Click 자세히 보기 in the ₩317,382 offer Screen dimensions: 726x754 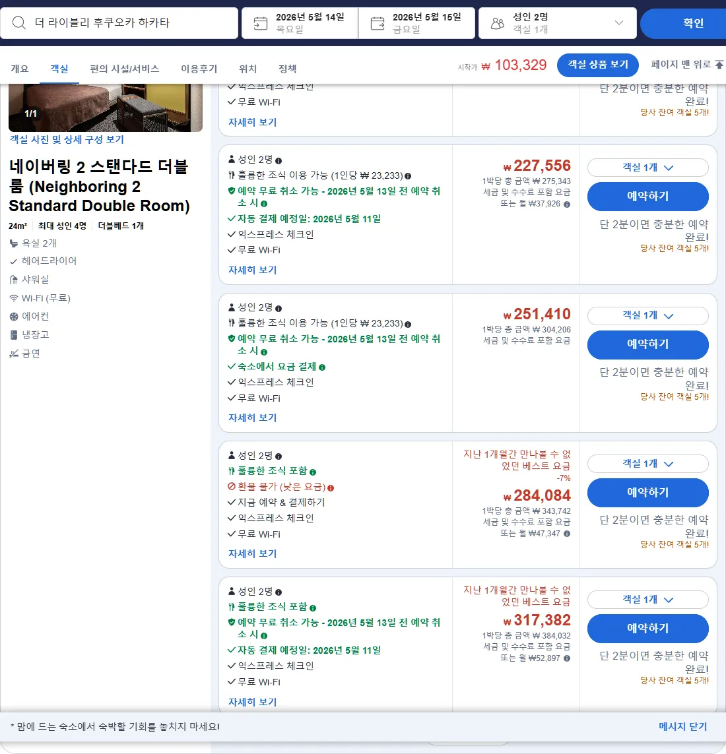(253, 702)
